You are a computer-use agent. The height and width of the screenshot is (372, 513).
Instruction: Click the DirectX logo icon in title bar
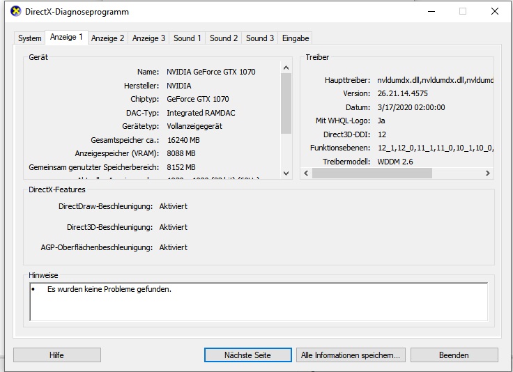[16, 11]
